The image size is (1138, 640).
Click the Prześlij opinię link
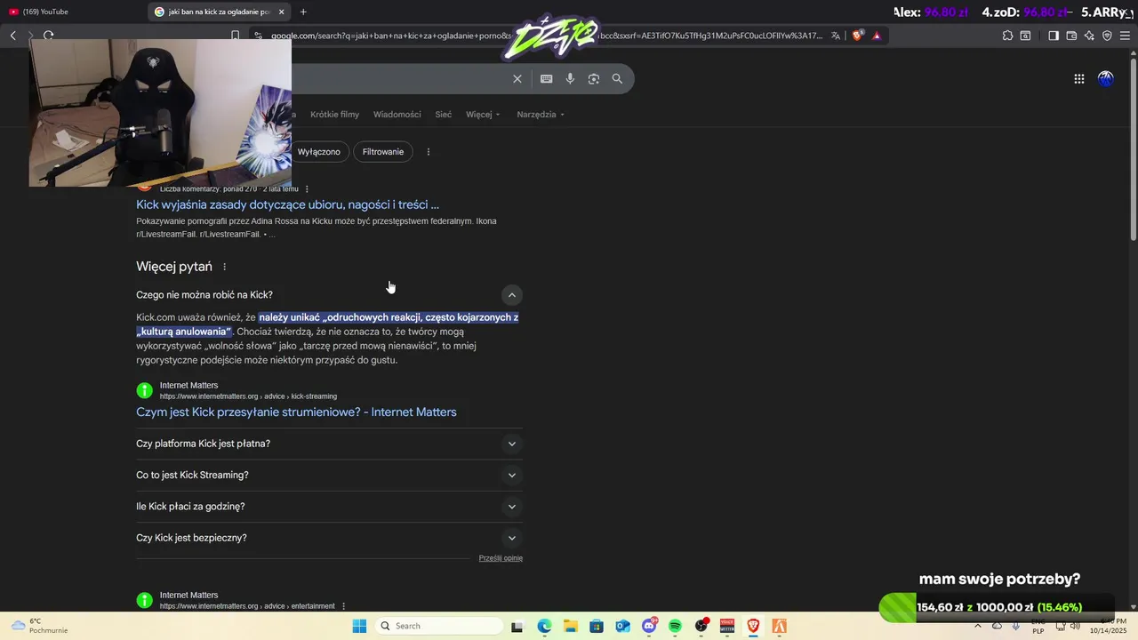tap(501, 558)
